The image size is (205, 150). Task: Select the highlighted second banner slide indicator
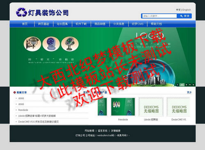182,85
